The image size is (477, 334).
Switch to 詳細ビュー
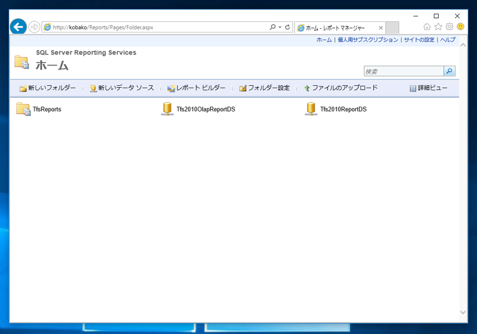tap(432, 88)
